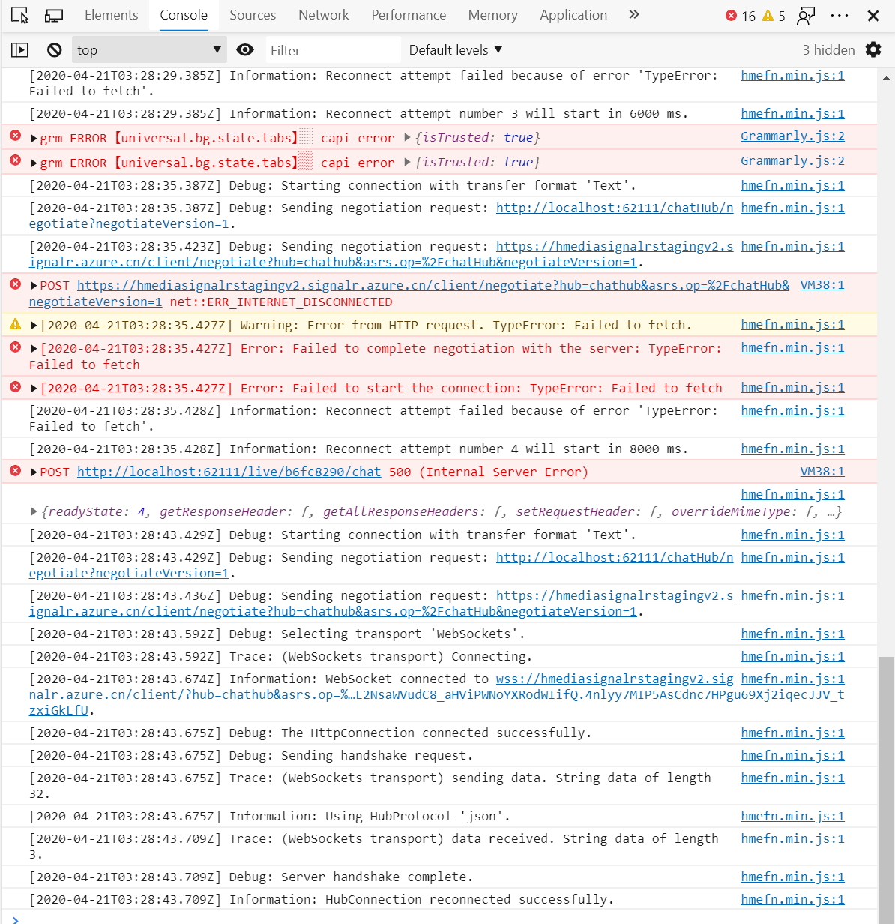Open the 'top' frame context dropdown
This screenshot has height=924, width=895.
coord(148,49)
